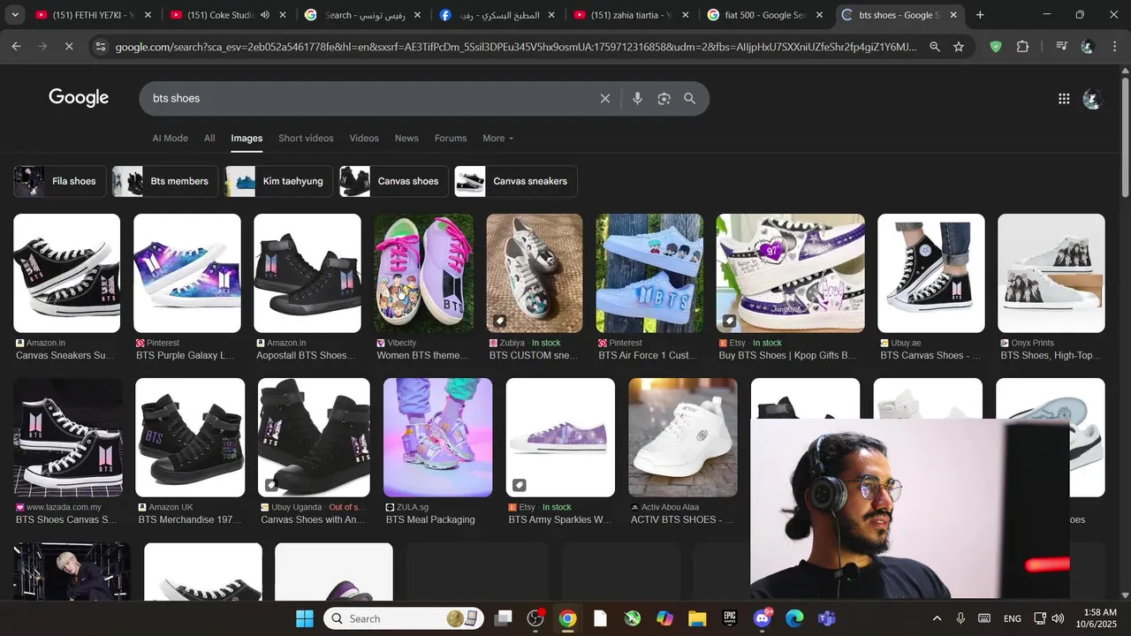Screen dimensions: 1131x636
Task: Open Task View from the taskbar
Action: pyautogui.click(x=503, y=618)
